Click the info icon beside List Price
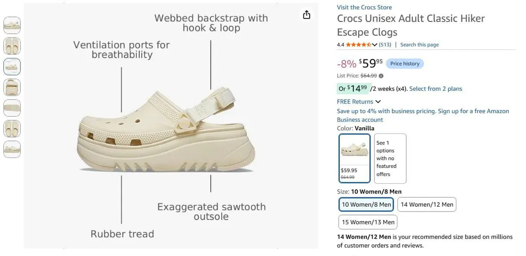 (381, 76)
